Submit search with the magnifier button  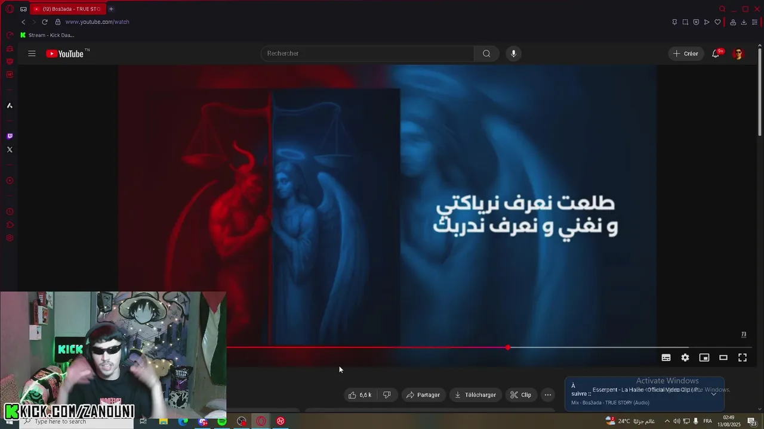pos(486,54)
